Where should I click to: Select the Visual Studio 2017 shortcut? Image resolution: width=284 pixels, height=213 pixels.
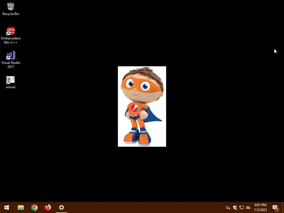point(11,60)
